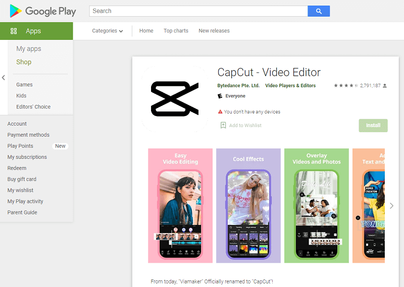This screenshot has height=287, width=404.
Task: Click the red warning triangle icon
Action: (x=220, y=111)
